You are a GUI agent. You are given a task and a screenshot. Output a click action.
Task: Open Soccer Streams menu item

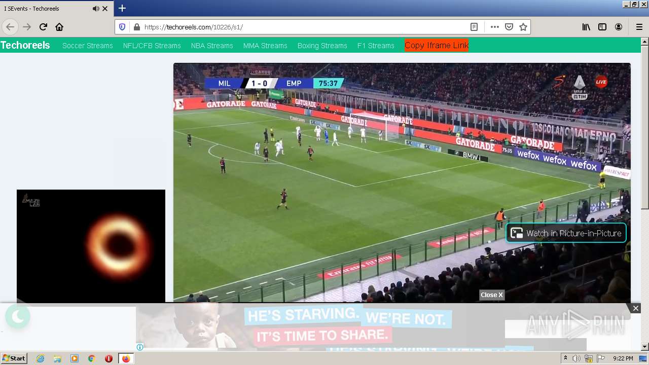[88, 46]
